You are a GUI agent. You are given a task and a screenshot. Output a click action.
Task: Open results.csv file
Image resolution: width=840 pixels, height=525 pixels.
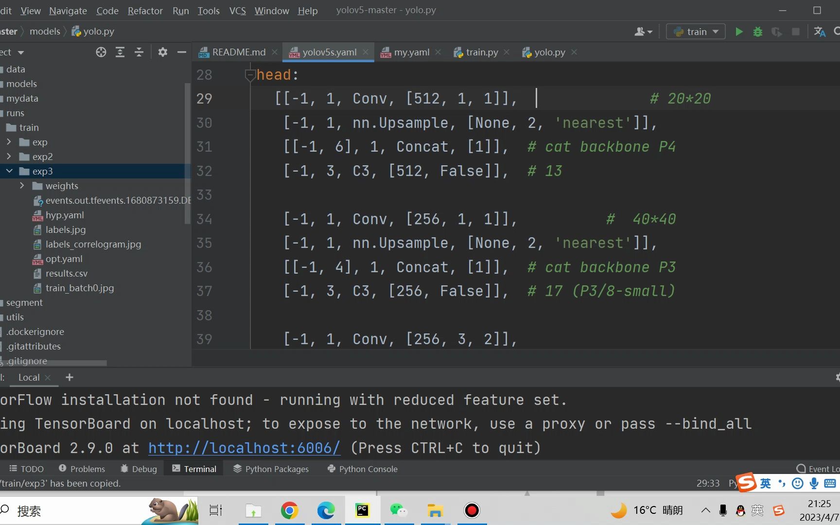click(66, 273)
